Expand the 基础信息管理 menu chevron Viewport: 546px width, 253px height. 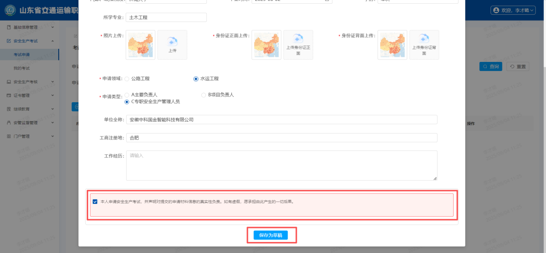point(53,27)
